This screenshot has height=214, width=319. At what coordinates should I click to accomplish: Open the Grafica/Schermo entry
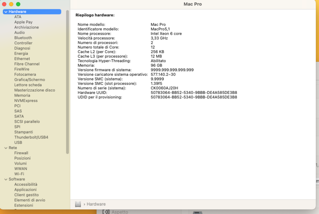point(30,80)
